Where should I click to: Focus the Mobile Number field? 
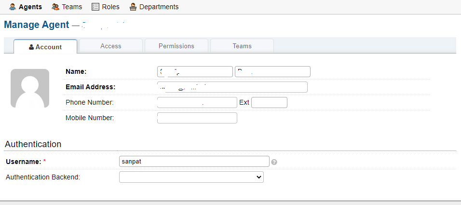click(197, 118)
